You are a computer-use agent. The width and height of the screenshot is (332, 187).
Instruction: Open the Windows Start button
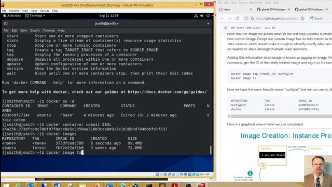pos(6,185)
